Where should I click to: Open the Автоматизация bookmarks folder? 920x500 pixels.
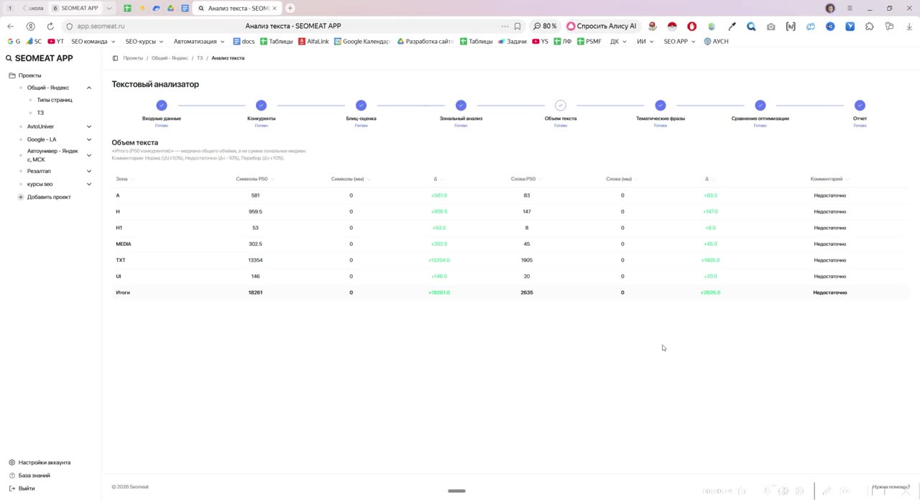point(199,42)
